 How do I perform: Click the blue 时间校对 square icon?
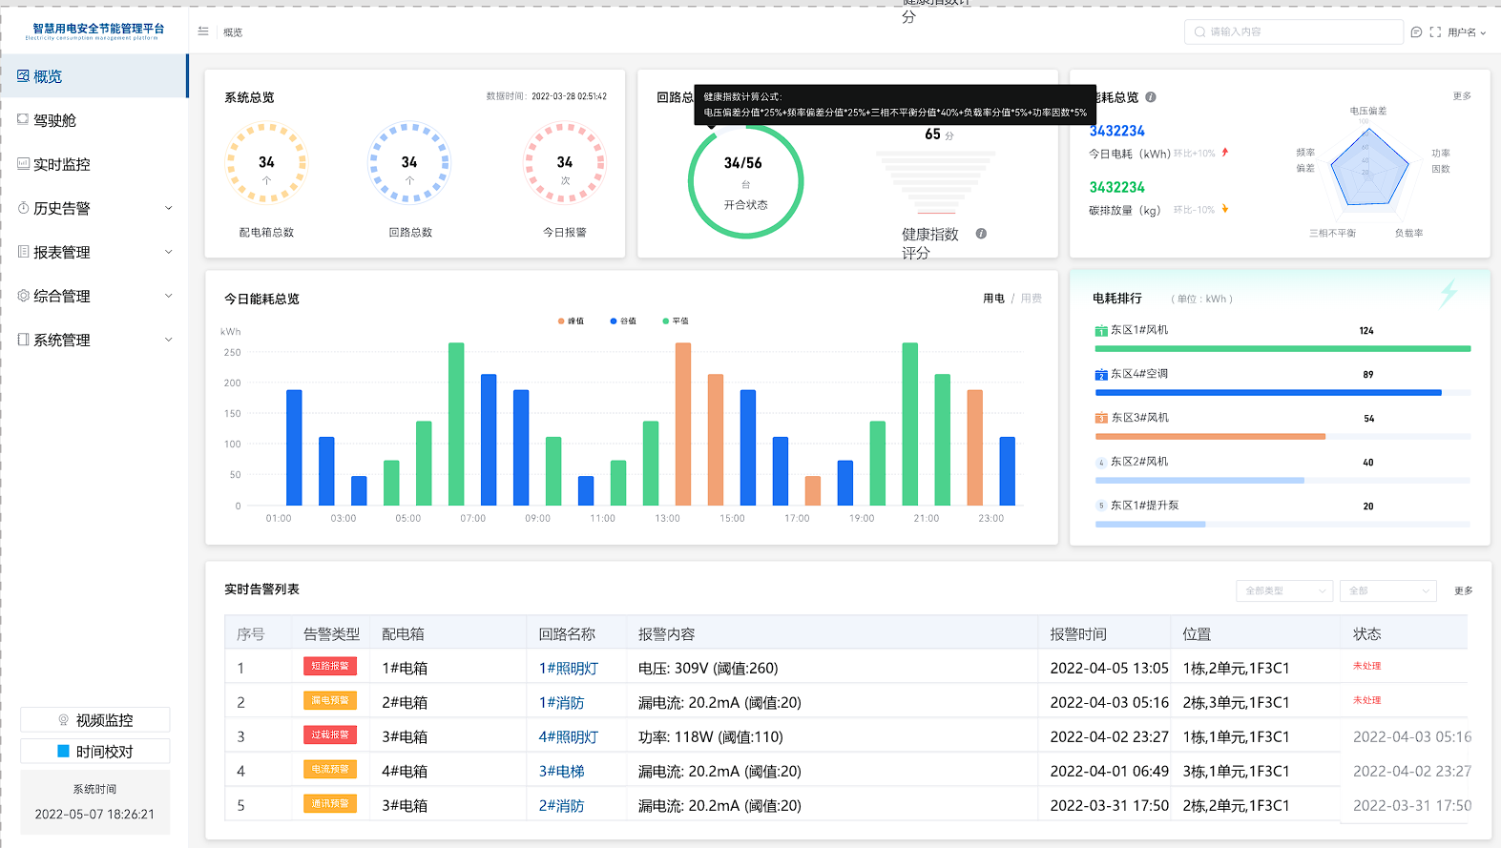pos(63,752)
